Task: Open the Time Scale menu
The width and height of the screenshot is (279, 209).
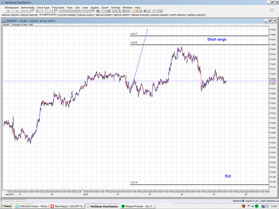Action: pyautogui.click(x=58, y=8)
